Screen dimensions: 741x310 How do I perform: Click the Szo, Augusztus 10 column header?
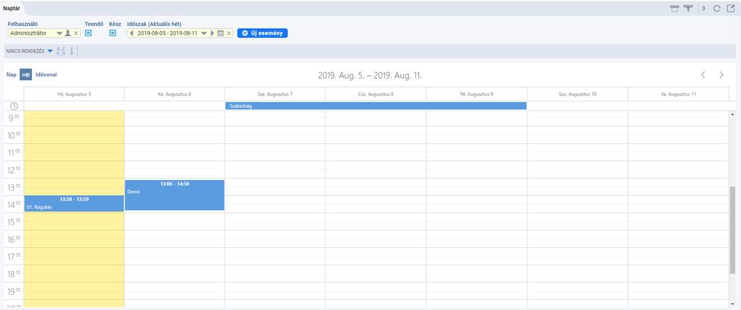(x=577, y=94)
